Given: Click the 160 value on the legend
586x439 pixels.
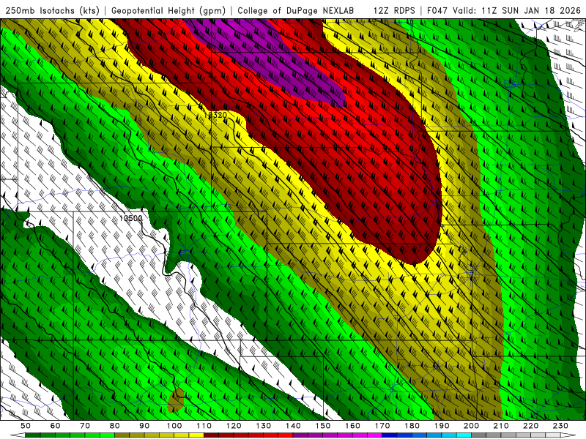Looking at the screenshot, I should [352, 426].
